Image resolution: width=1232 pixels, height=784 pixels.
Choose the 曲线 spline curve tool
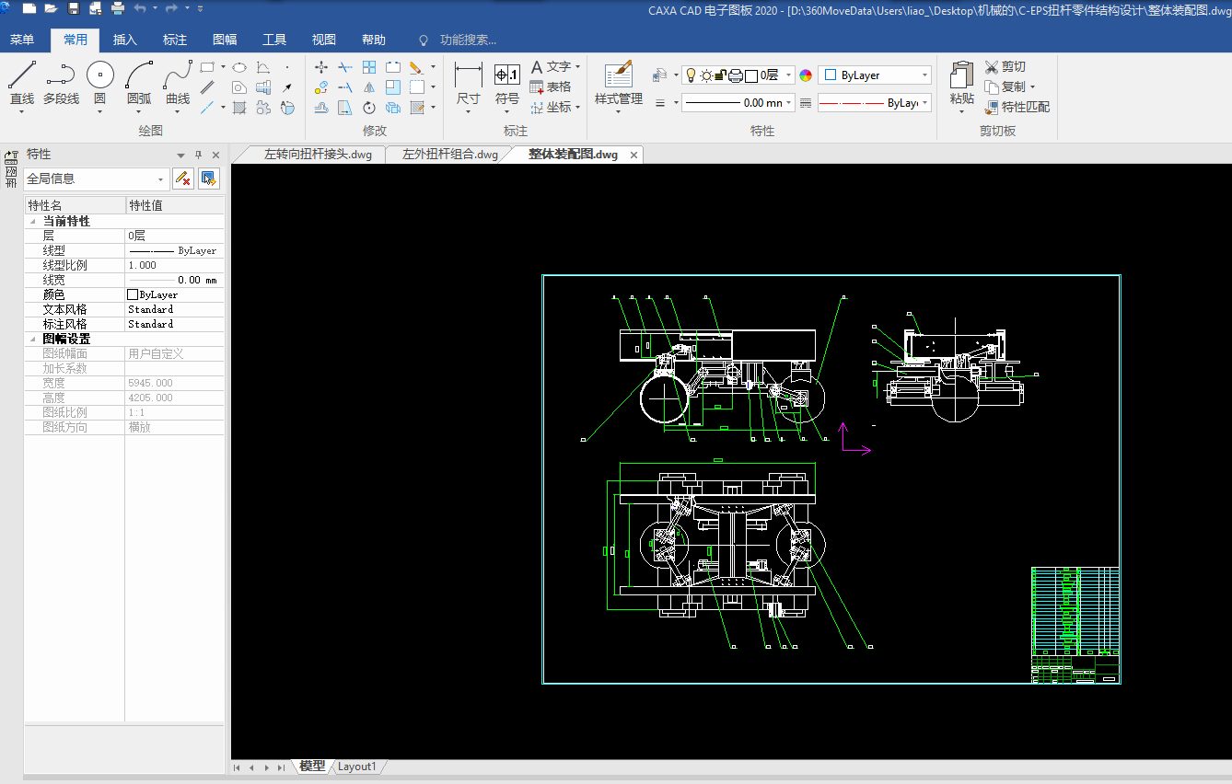pos(178,76)
